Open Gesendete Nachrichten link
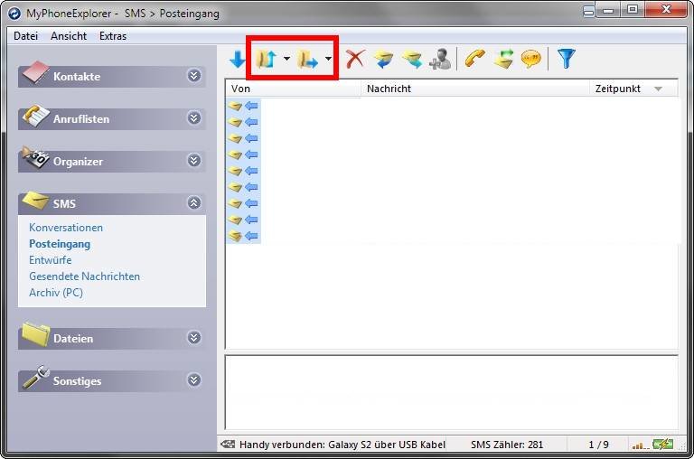Viewport: 694px width, 459px height. pyautogui.click(x=85, y=276)
